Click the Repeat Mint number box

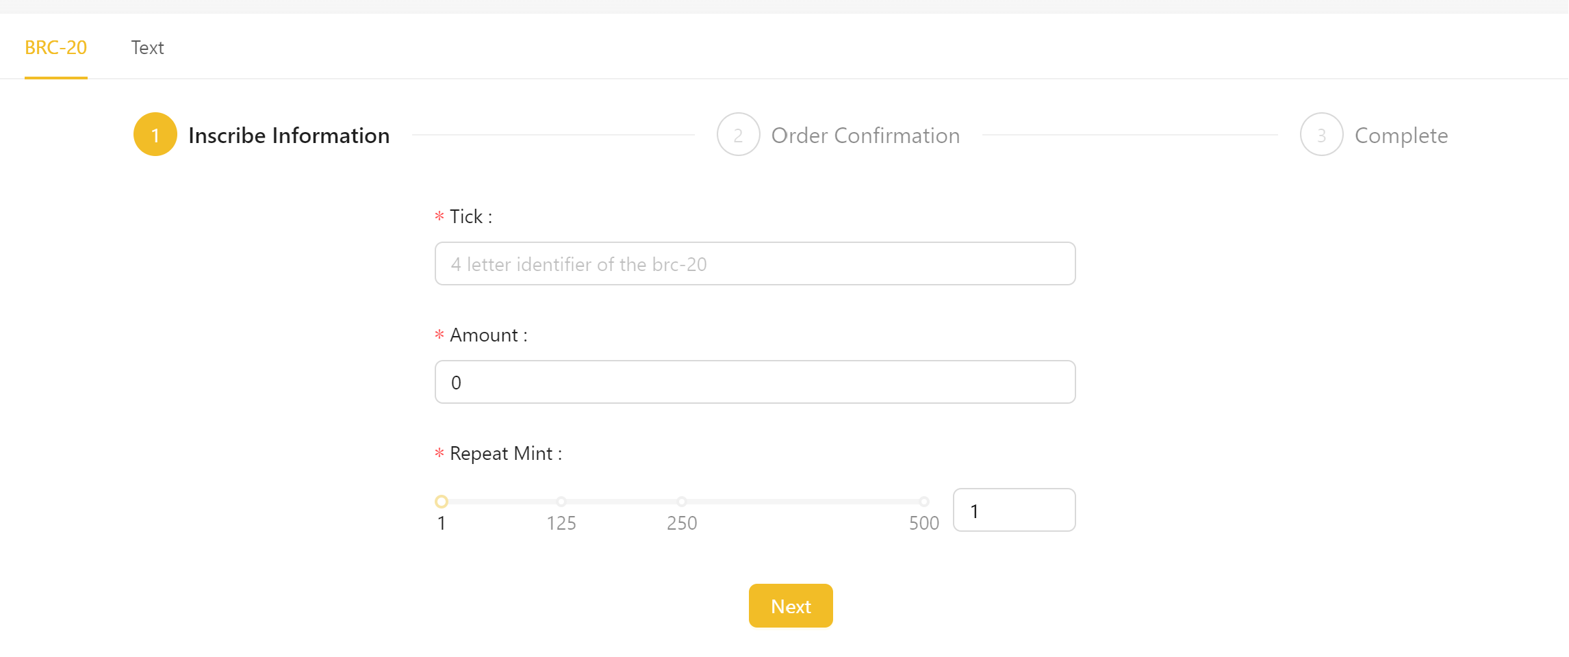click(1013, 511)
